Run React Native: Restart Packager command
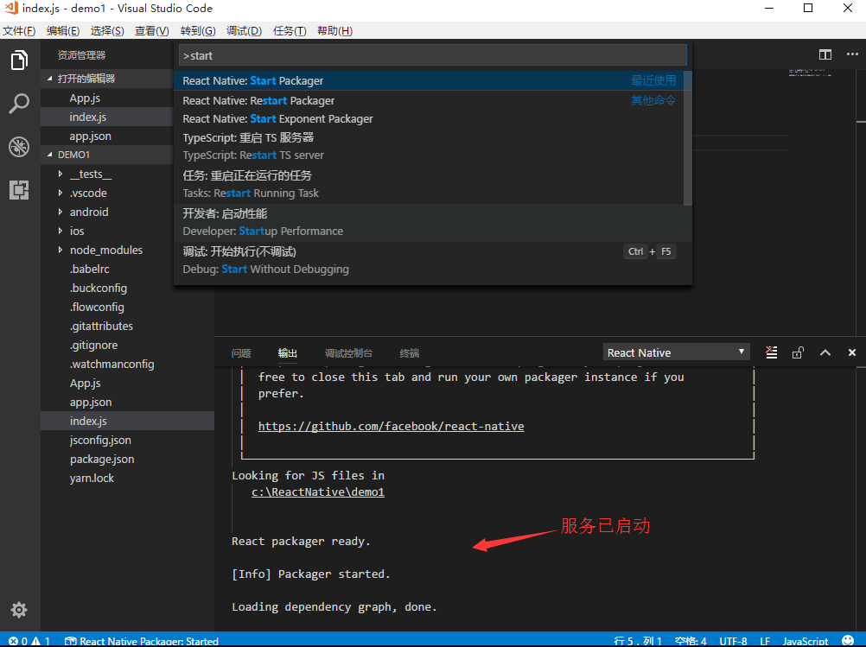This screenshot has height=647, width=866. (429, 100)
